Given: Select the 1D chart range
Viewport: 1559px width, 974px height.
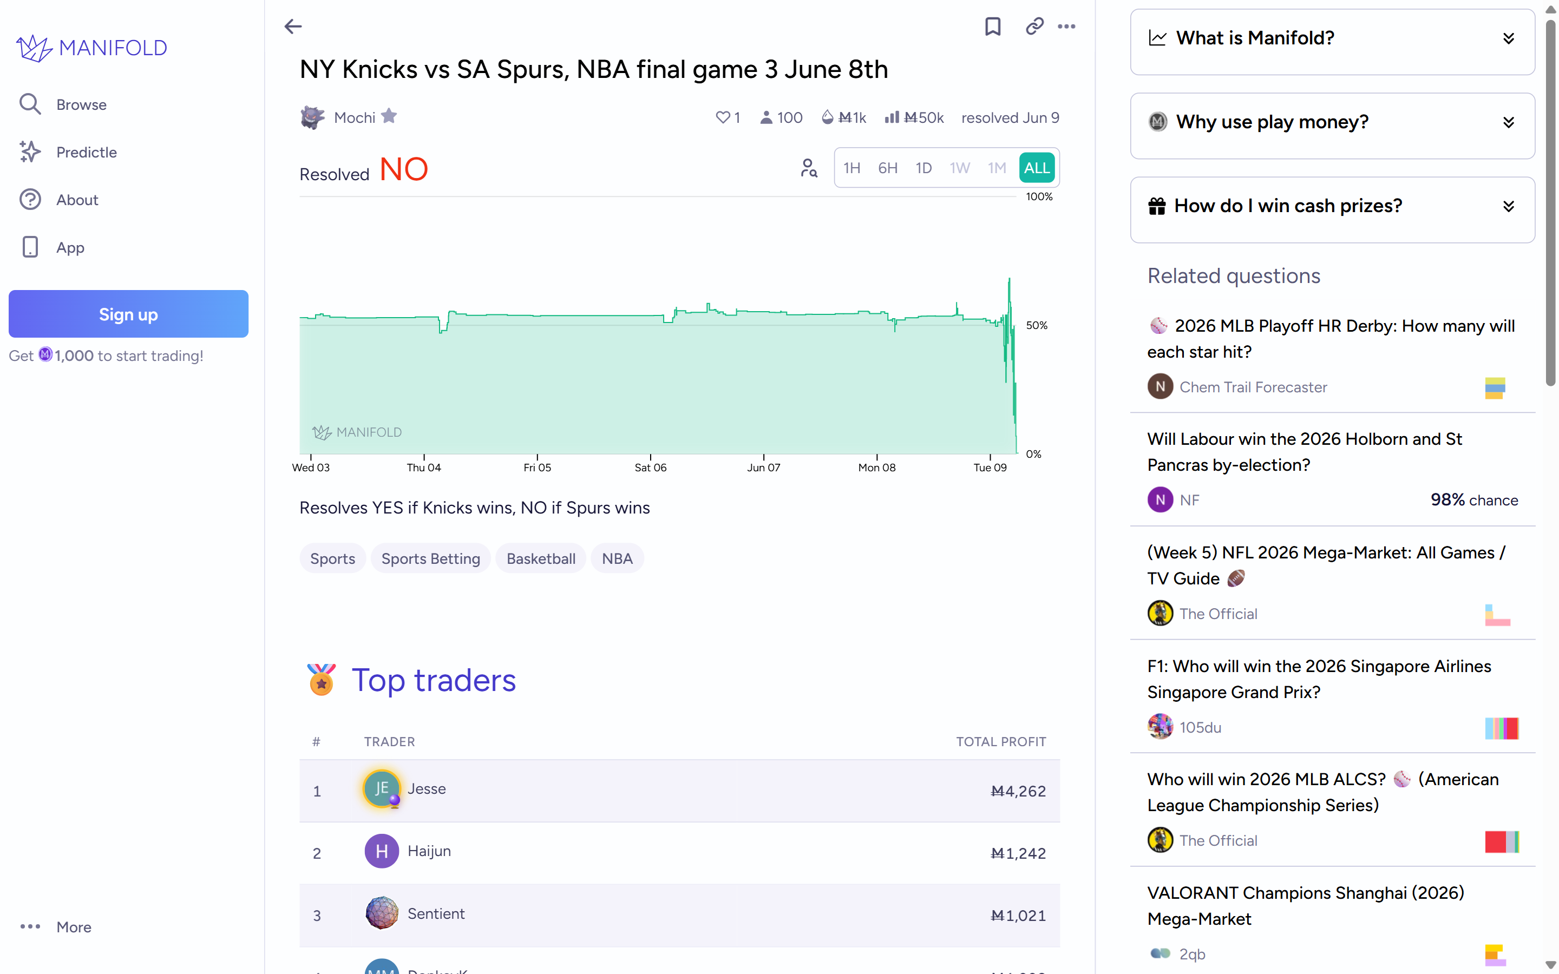Looking at the screenshot, I should point(923,168).
